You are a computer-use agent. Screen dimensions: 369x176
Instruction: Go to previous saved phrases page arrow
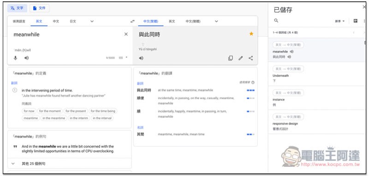[x=353, y=32]
